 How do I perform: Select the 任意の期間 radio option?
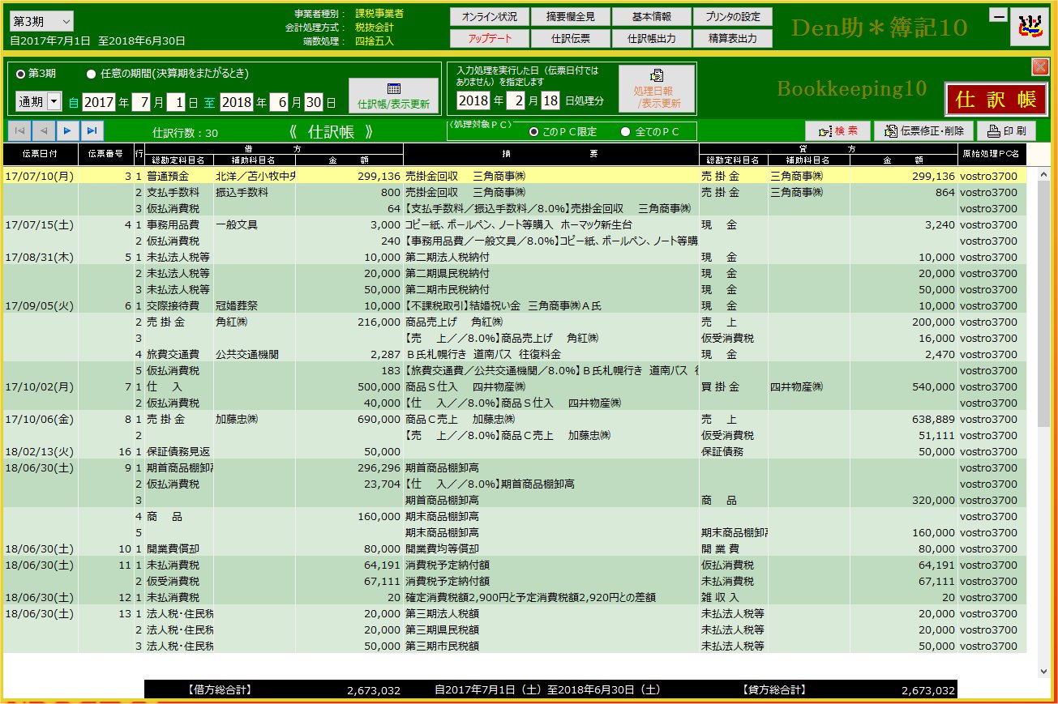pyautogui.click(x=91, y=73)
